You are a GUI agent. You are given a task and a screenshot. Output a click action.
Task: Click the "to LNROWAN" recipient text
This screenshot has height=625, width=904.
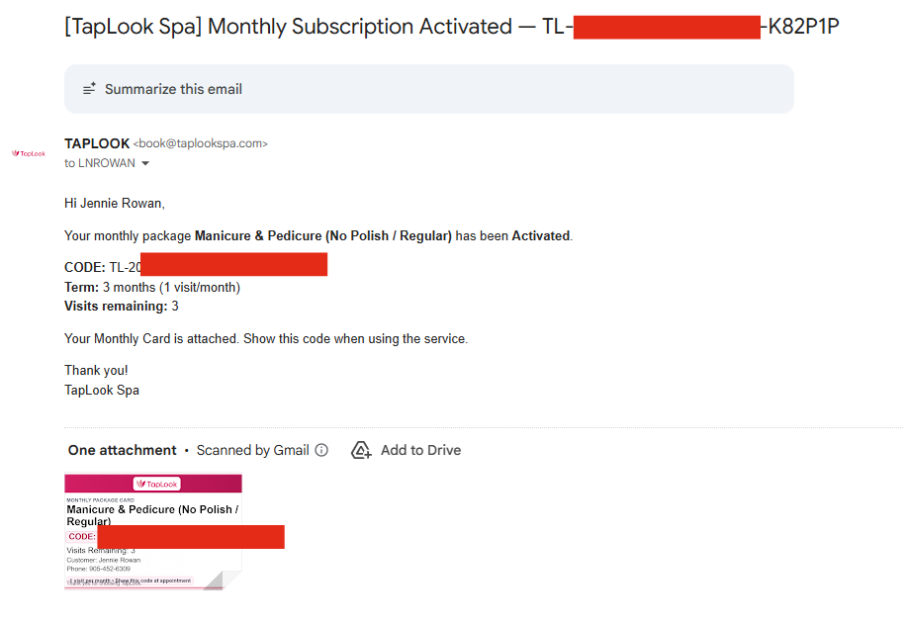(x=100, y=163)
